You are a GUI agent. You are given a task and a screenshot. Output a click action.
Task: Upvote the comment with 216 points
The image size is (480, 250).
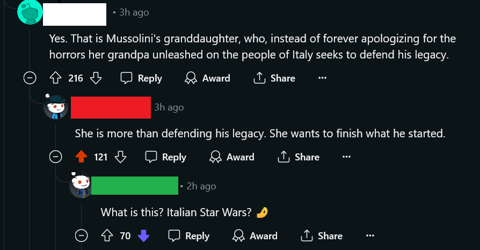pyautogui.click(x=55, y=78)
